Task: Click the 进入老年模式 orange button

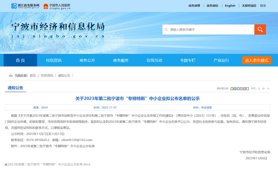Action: (x=257, y=61)
